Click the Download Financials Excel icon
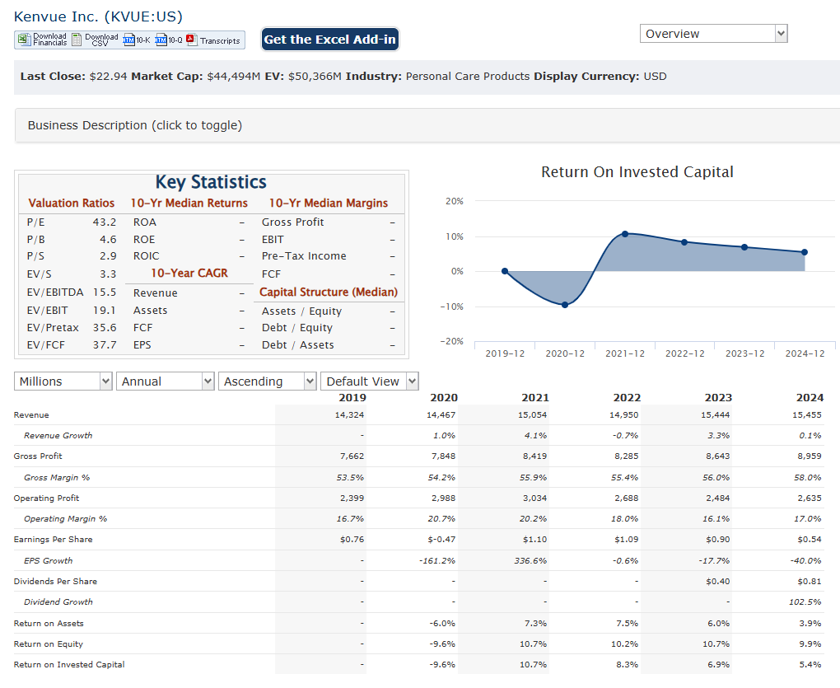 click(x=24, y=40)
